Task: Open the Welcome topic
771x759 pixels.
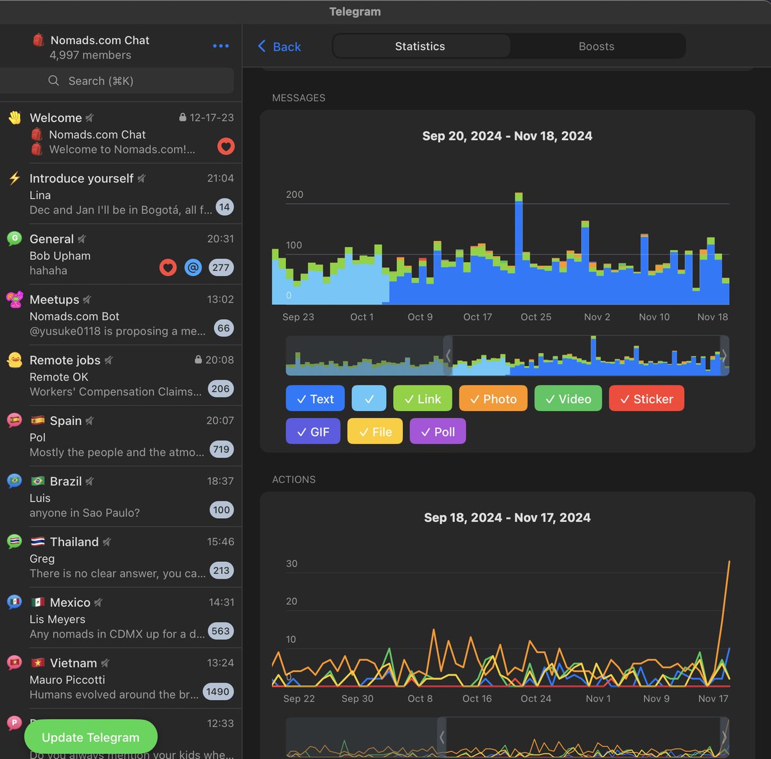Action: point(121,133)
